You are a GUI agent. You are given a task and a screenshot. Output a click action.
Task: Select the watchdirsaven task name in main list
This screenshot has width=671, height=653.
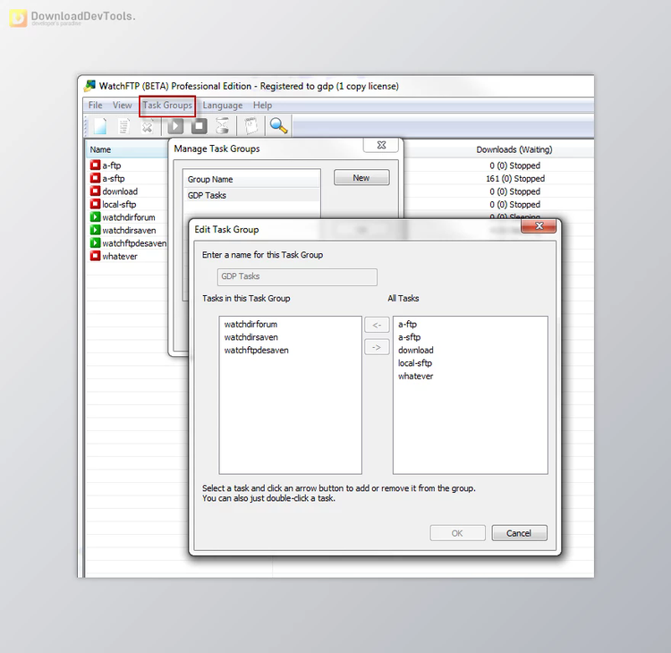click(129, 230)
